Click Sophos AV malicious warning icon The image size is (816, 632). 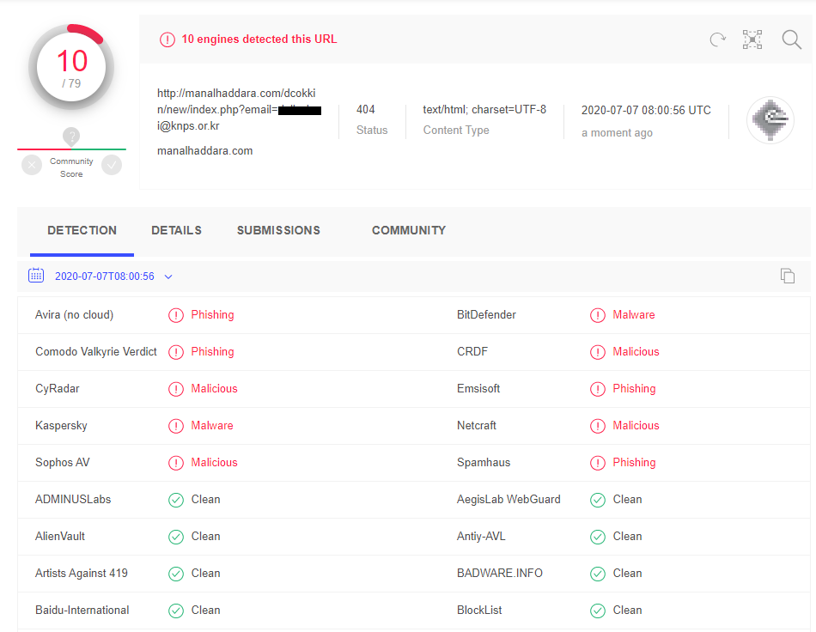tap(176, 463)
